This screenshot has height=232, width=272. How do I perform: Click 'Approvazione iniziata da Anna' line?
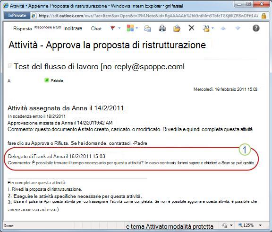[60, 123]
